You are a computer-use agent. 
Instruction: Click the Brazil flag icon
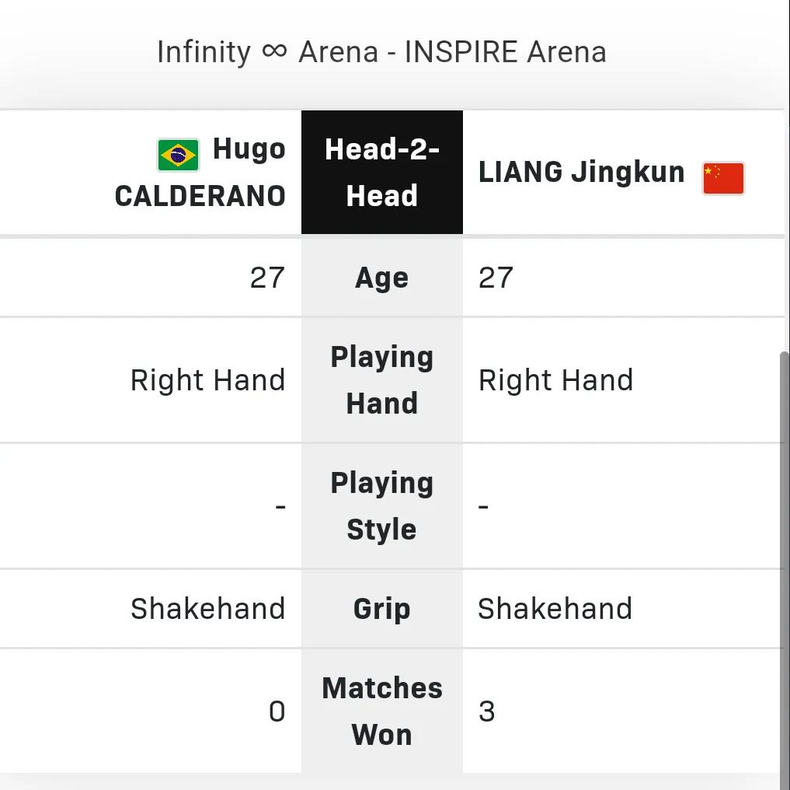point(178,155)
